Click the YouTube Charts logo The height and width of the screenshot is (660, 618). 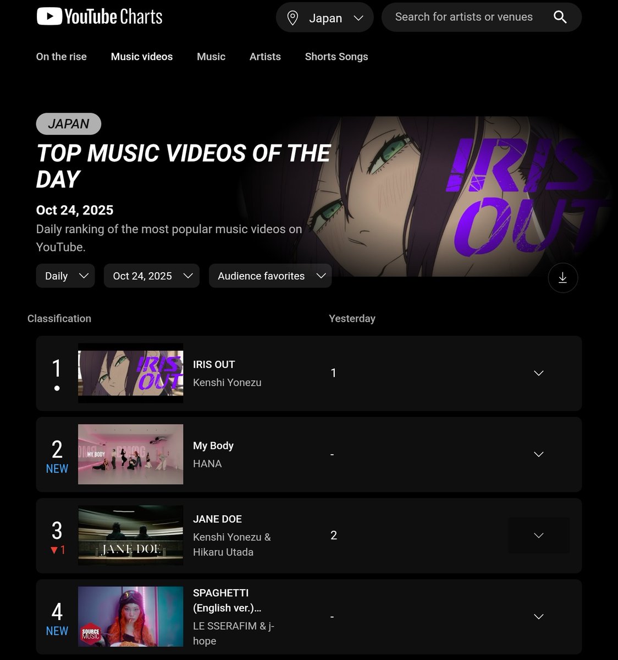coord(100,16)
